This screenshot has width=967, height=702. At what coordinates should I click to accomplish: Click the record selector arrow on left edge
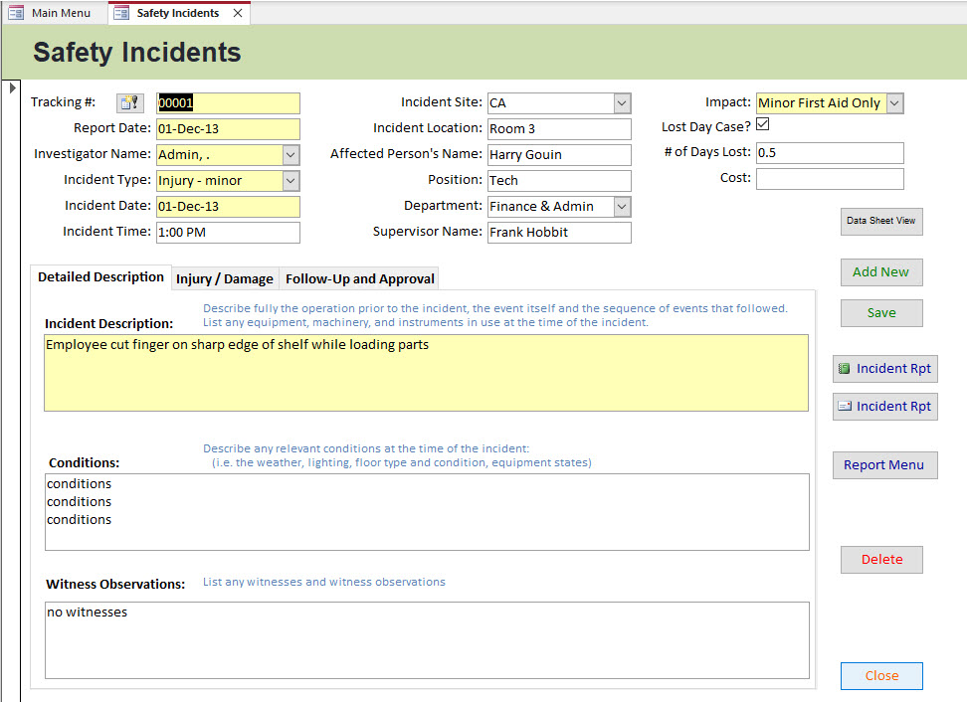click(12, 88)
